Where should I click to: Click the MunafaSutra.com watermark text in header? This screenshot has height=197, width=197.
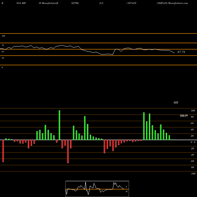178,3
